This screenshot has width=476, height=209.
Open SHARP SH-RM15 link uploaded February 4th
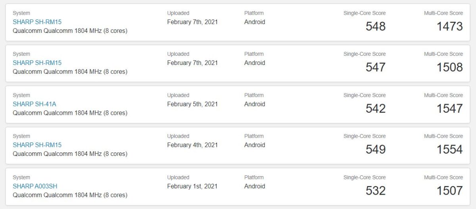(x=37, y=145)
